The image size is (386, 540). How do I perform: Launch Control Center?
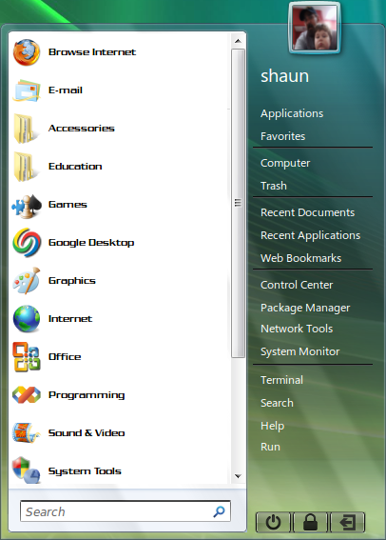pyautogui.click(x=297, y=285)
